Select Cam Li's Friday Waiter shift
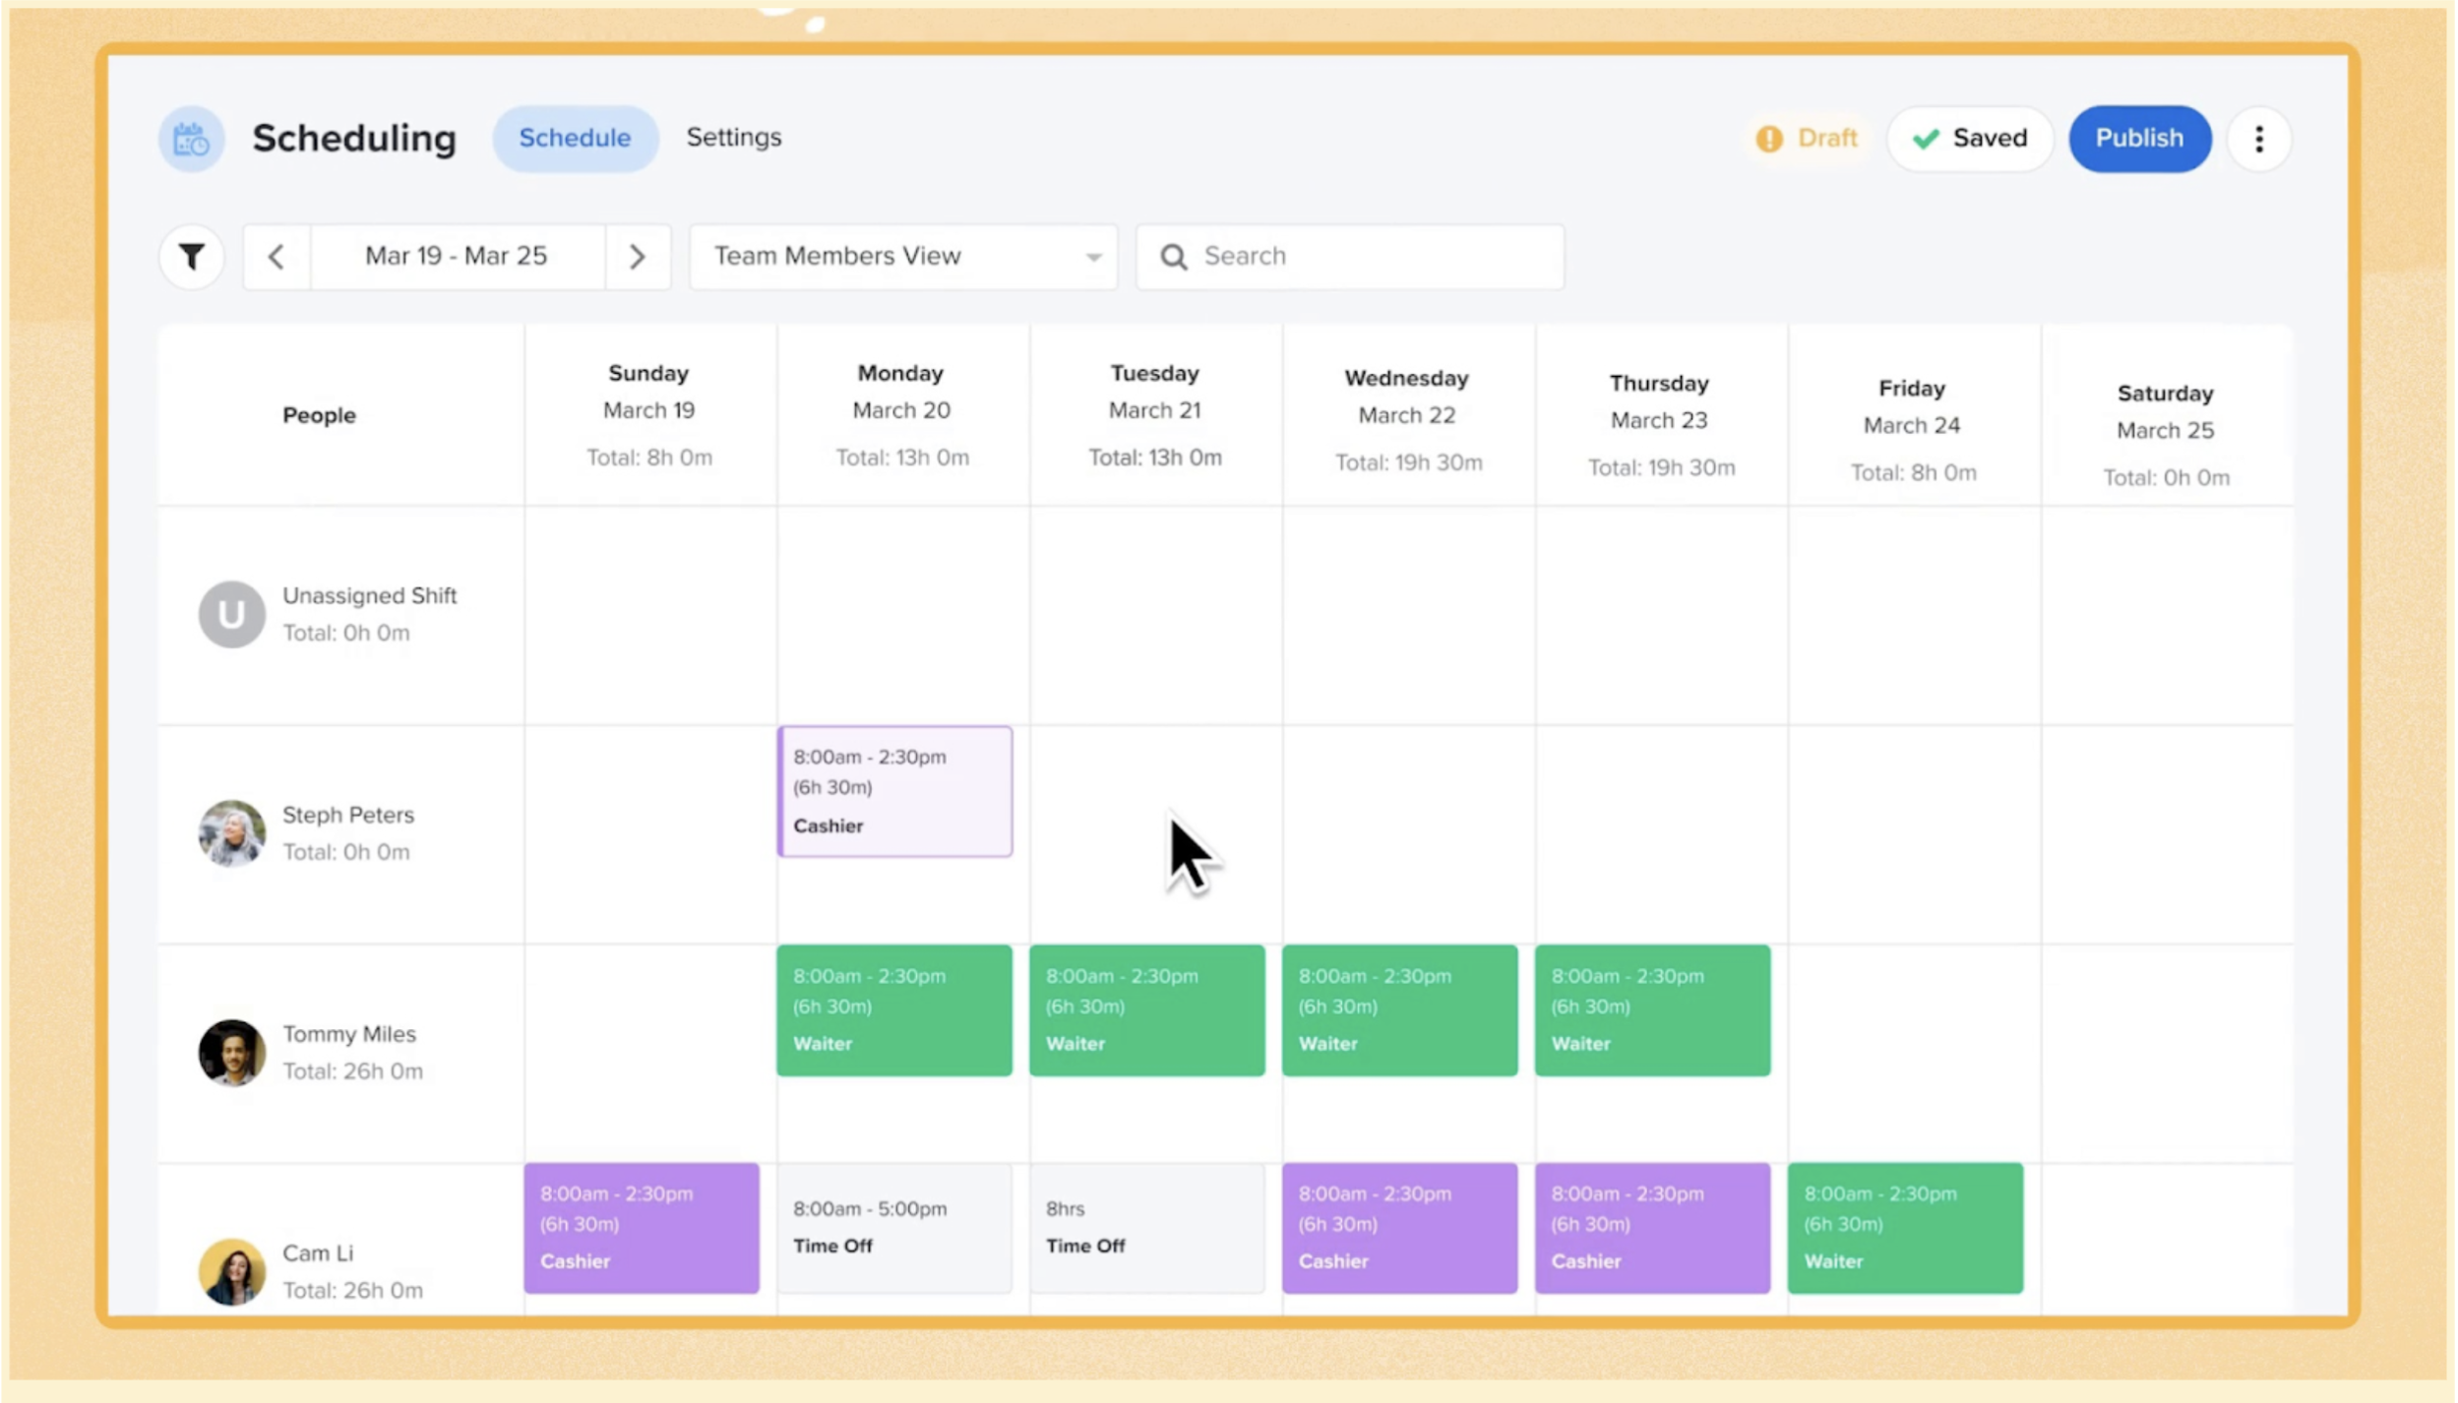The image size is (2458, 1403). (1905, 1227)
